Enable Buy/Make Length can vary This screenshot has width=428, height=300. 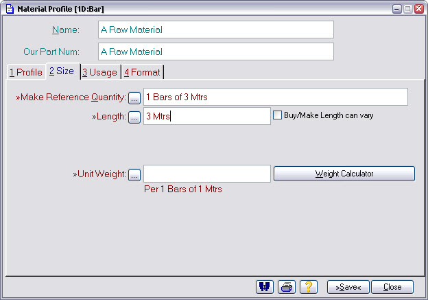point(277,115)
